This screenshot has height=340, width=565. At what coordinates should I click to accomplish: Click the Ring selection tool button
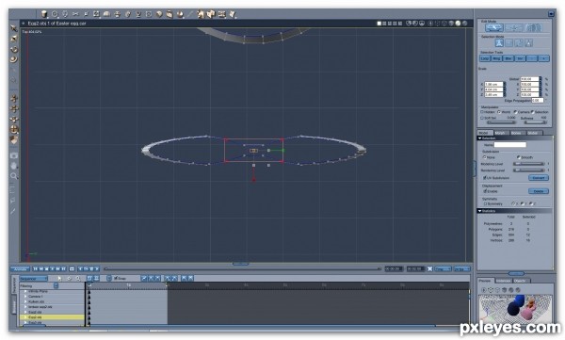(x=496, y=58)
